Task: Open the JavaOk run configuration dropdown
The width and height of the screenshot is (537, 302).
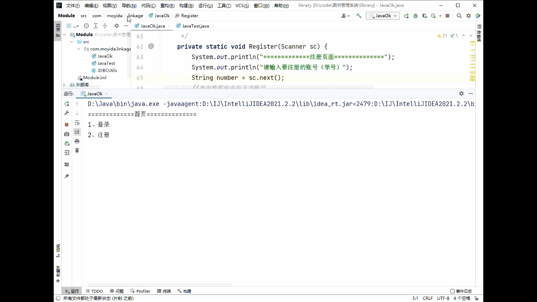Action: [383, 16]
